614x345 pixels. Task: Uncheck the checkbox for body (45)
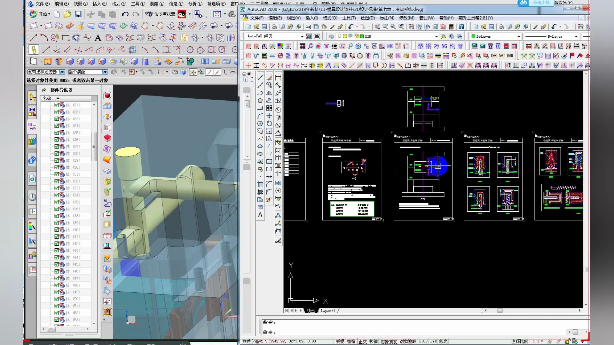(57, 264)
